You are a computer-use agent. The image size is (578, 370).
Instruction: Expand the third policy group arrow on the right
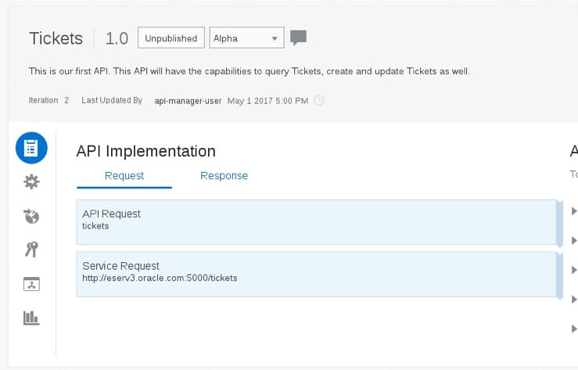coord(573,270)
